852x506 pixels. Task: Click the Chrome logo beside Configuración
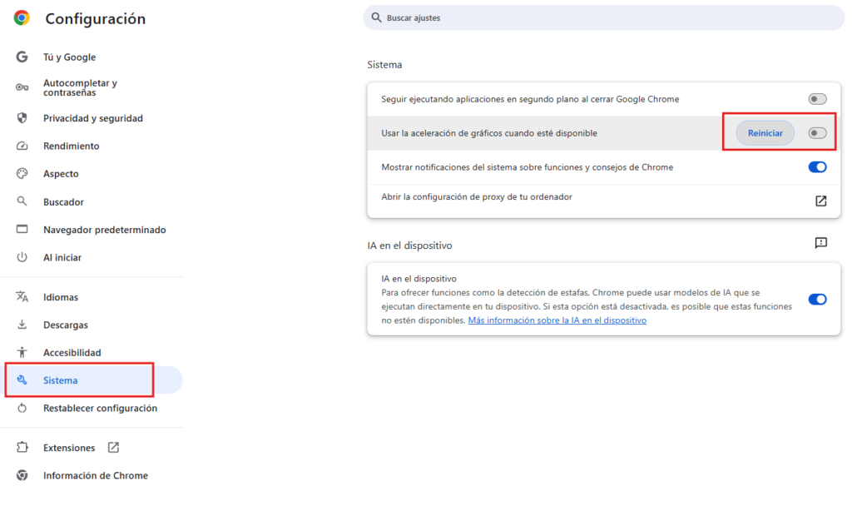[22, 18]
